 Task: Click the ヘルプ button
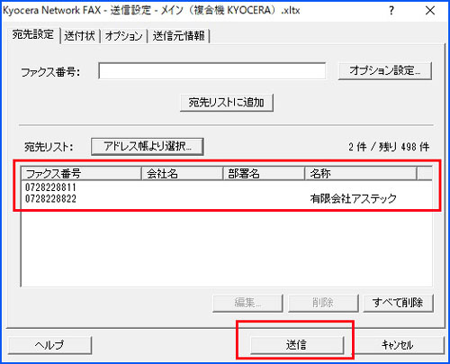click(49, 345)
